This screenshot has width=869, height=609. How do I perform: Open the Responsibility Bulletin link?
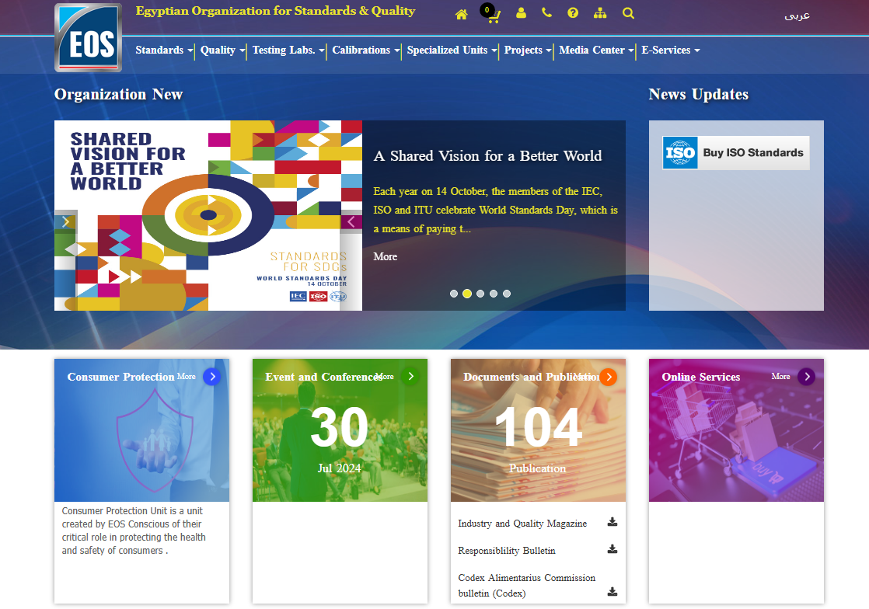(x=507, y=551)
